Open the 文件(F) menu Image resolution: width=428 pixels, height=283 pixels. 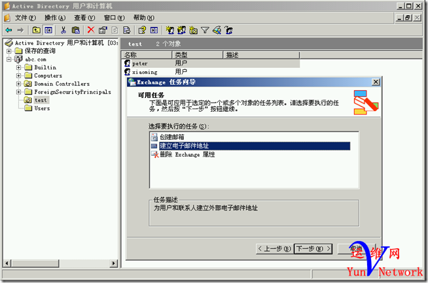coord(26,18)
